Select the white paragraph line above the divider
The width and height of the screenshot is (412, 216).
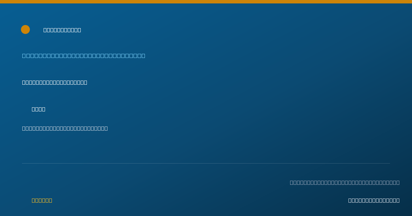tap(65, 128)
